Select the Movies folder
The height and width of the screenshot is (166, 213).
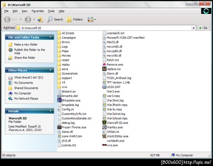point(64,56)
